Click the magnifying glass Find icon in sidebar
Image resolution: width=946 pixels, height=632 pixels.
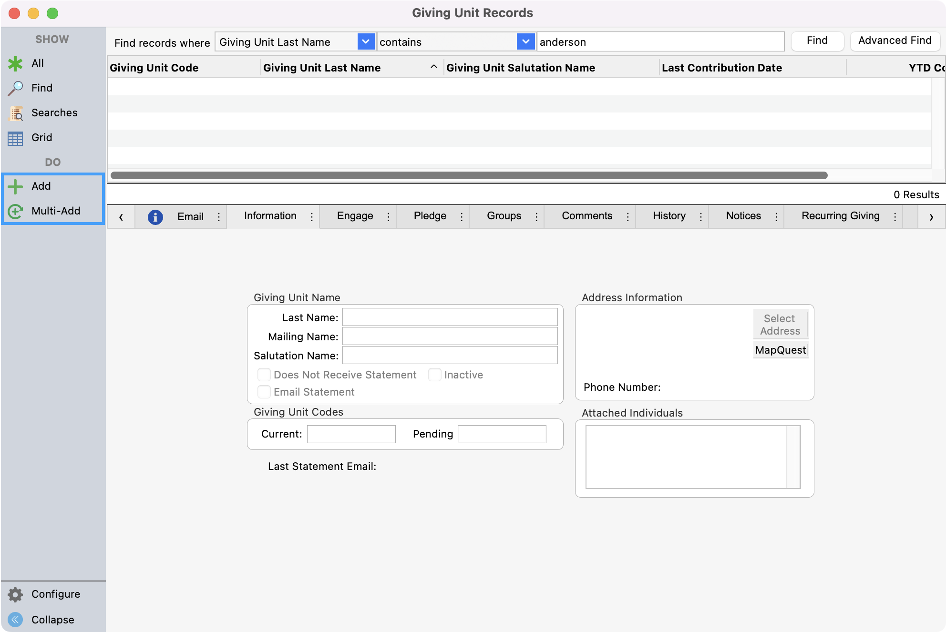[15, 88]
